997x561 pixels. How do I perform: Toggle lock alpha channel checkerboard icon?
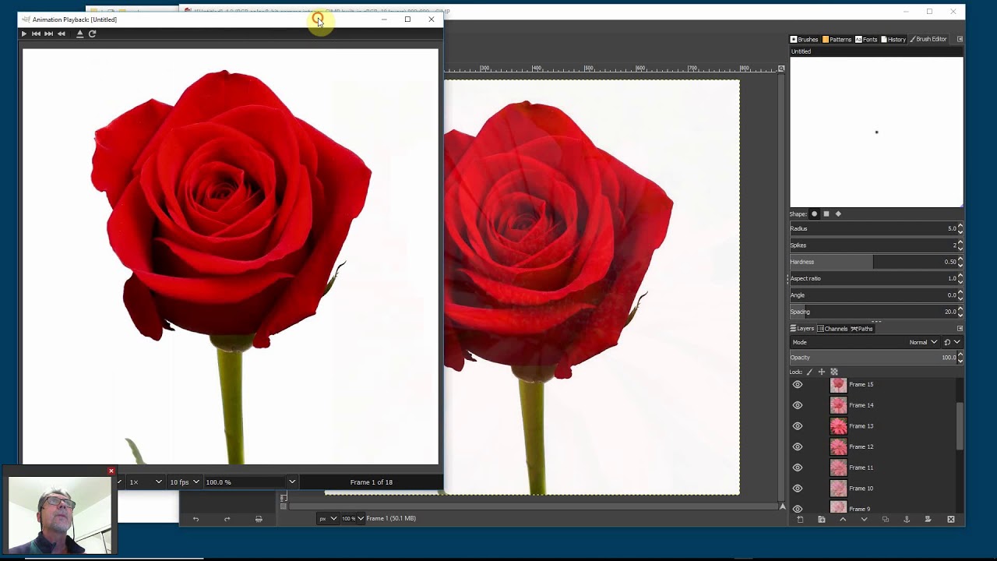[x=834, y=372]
